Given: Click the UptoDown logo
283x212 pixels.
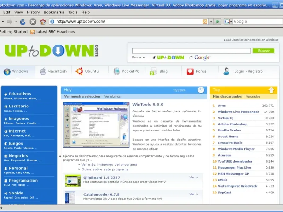Looking at the screenshot, I should (x=51, y=51).
